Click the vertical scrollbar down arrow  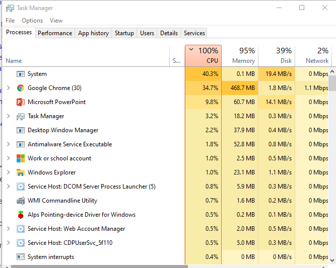(x=332, y=260)
